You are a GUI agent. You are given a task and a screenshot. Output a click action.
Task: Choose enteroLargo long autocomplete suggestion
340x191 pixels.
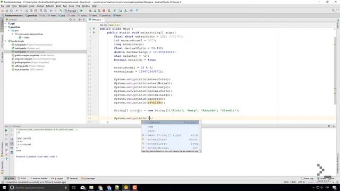(x=170, y=144)
